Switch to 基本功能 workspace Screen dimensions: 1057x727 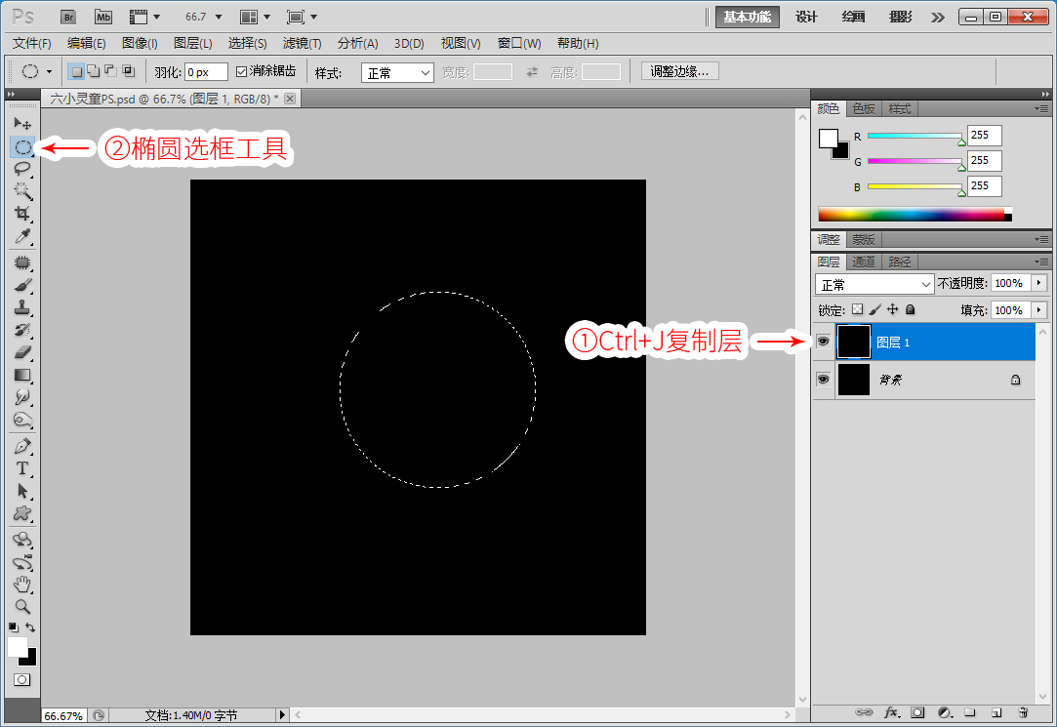point(747,17)
